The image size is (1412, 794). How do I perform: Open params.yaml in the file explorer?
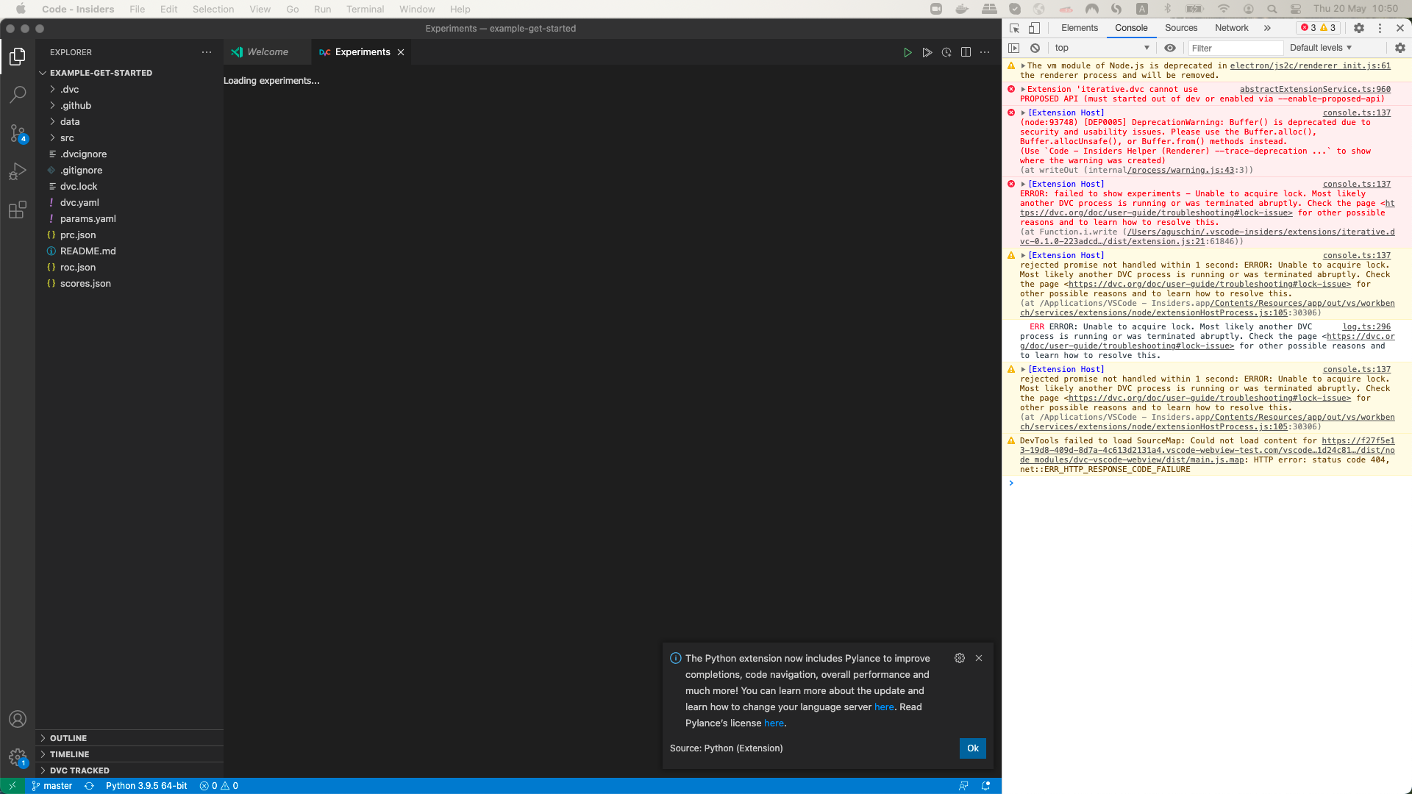point(129,219)
